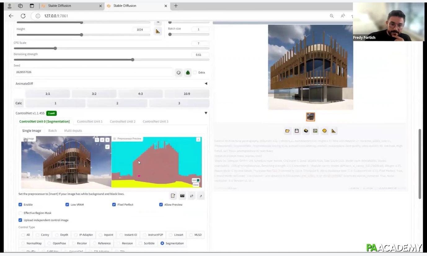The image size is (427, 256).
Task: Select the Scribble control type
Action: click(147, 243)
